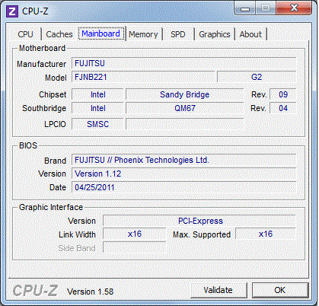Open the Graphics tab
This screenshot has width=319, height=306.
[215, 34]
